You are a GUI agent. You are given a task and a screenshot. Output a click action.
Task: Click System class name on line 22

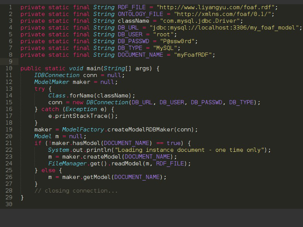[x=59, y=150]
